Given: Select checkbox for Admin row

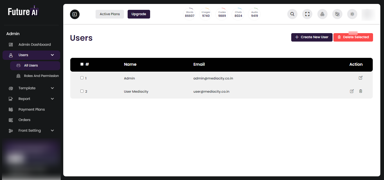Looking at the screenshot, I should pos(82,78).
